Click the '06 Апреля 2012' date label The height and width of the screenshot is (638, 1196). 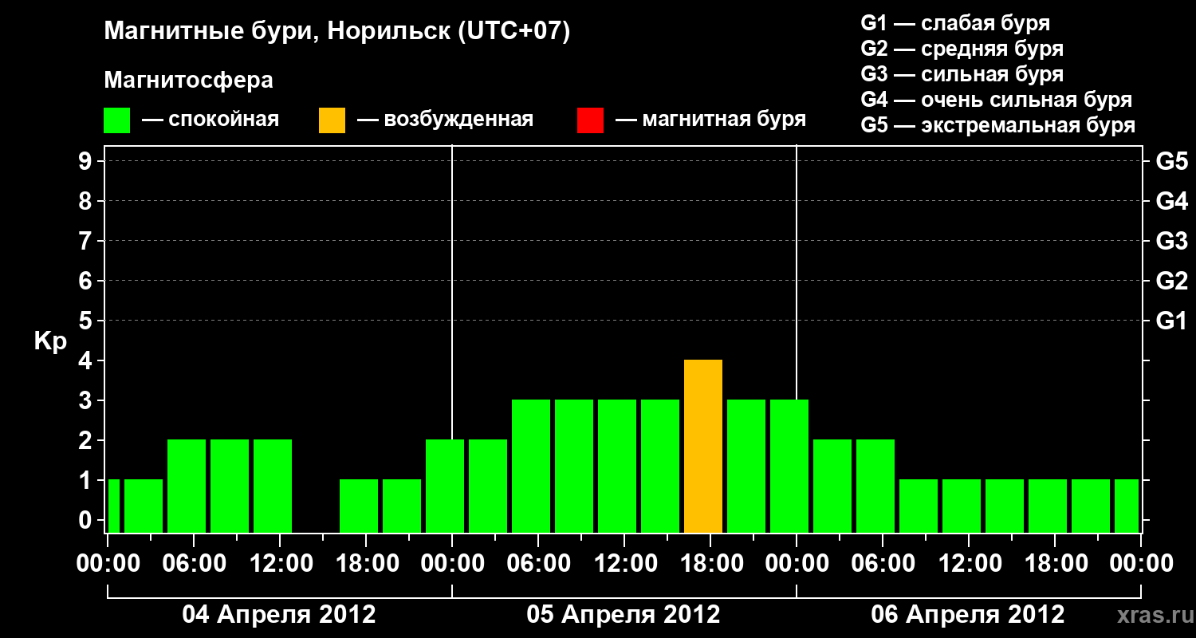coord(968,615)
